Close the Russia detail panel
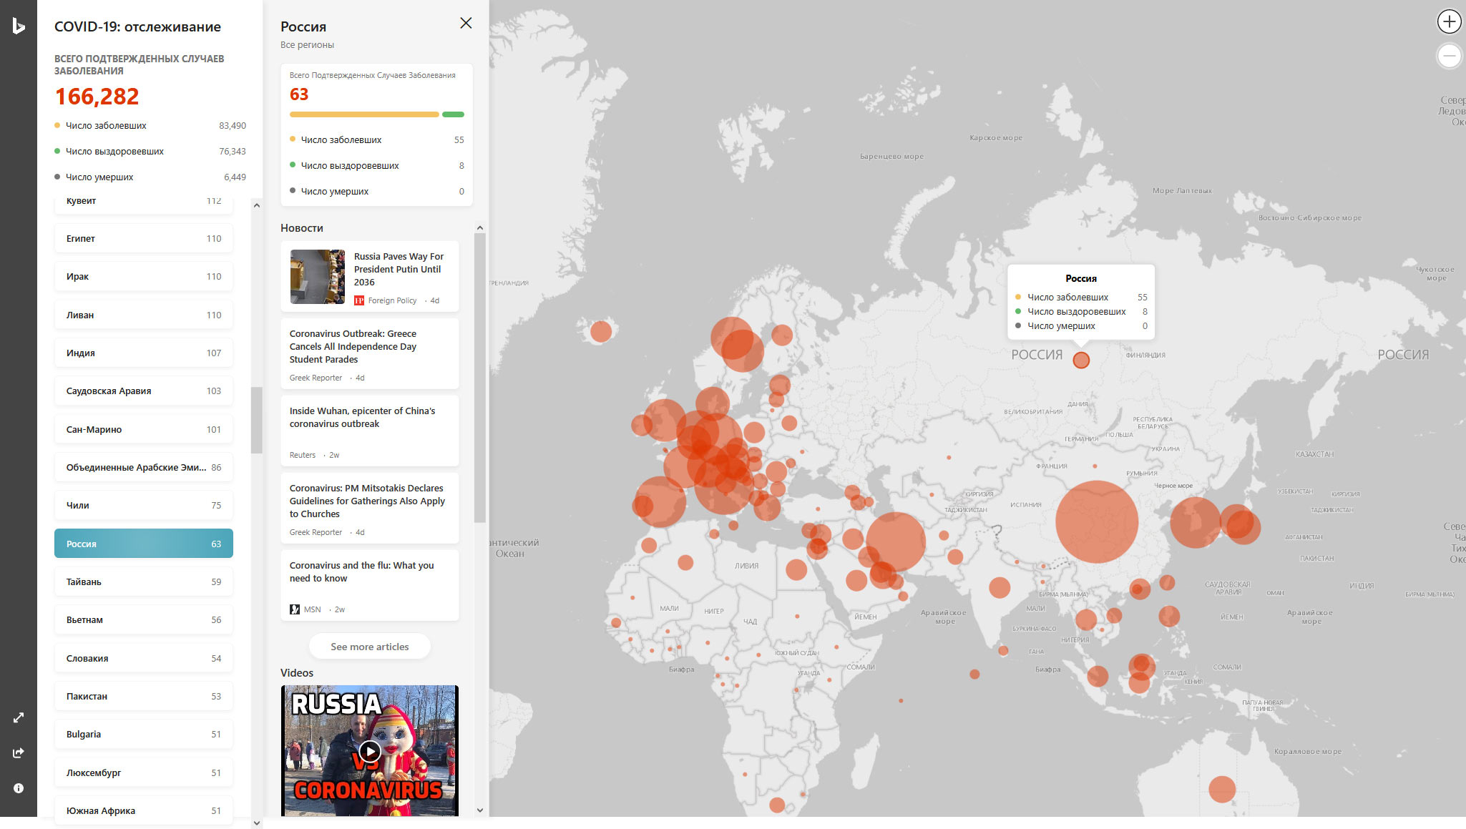Image resolution: width=1466 pixels, height=829 pixels. click(465, 22)
